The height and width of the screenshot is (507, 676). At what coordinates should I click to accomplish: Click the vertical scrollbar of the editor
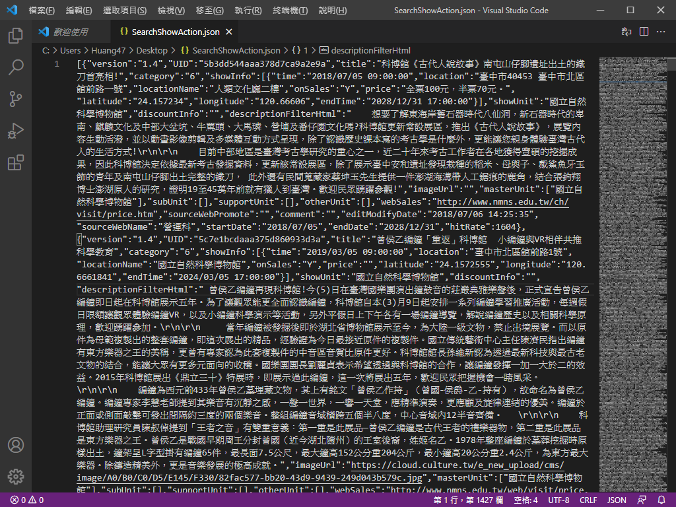coord(671,274)
